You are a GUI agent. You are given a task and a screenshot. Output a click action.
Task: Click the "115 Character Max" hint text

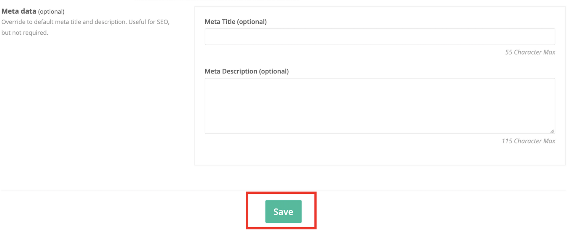pos(528,141)
